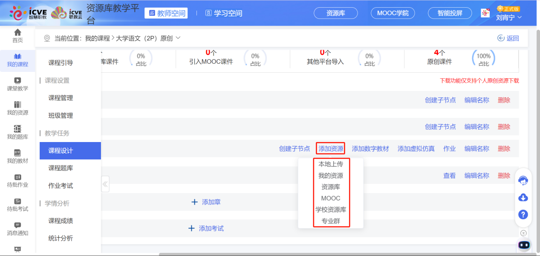Click the 首页 home icon in sidebar
Image resolution: width=540 pixels, height=256 pixels.
click(x=17, y=33)
